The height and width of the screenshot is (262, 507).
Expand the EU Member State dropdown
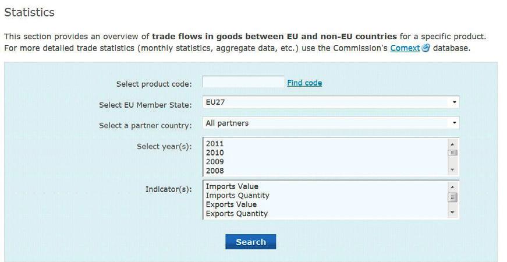pyautogui.click(x=331, y=102)
